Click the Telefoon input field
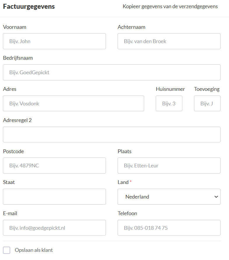This screenshot has width=229, height=260. click(169, 228)
